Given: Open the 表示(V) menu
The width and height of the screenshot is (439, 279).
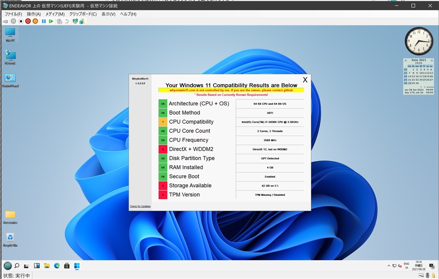Looking at the screenshot, I should coord(108,14).
